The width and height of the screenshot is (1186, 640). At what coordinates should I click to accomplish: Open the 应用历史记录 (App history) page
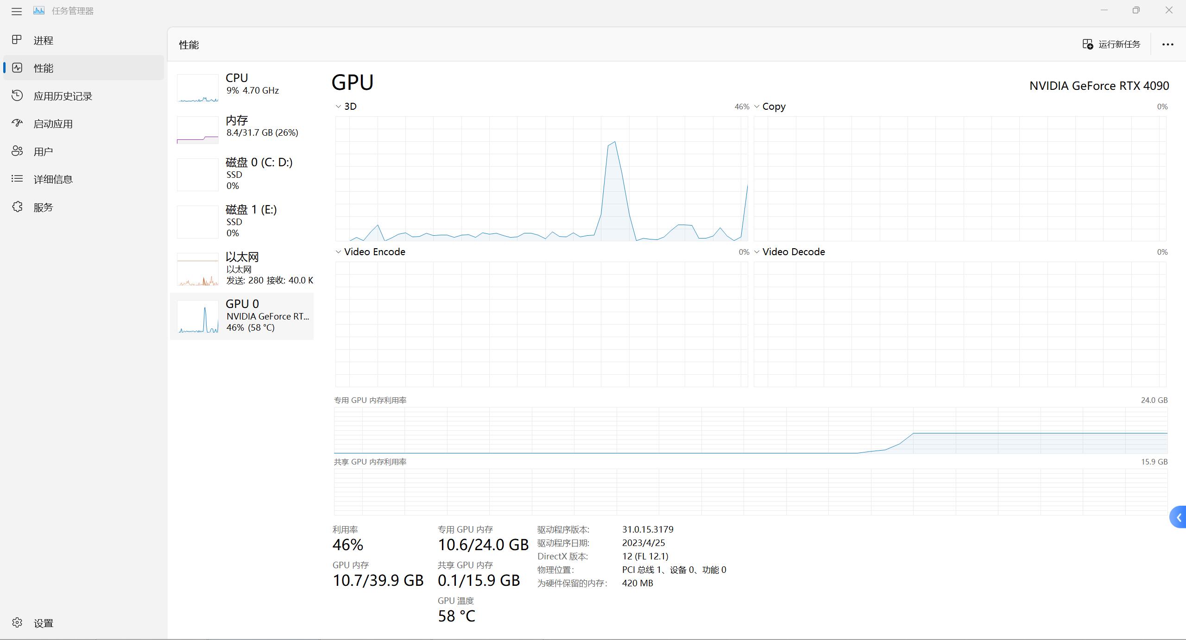pyautogui.click(x=63, y=96)
